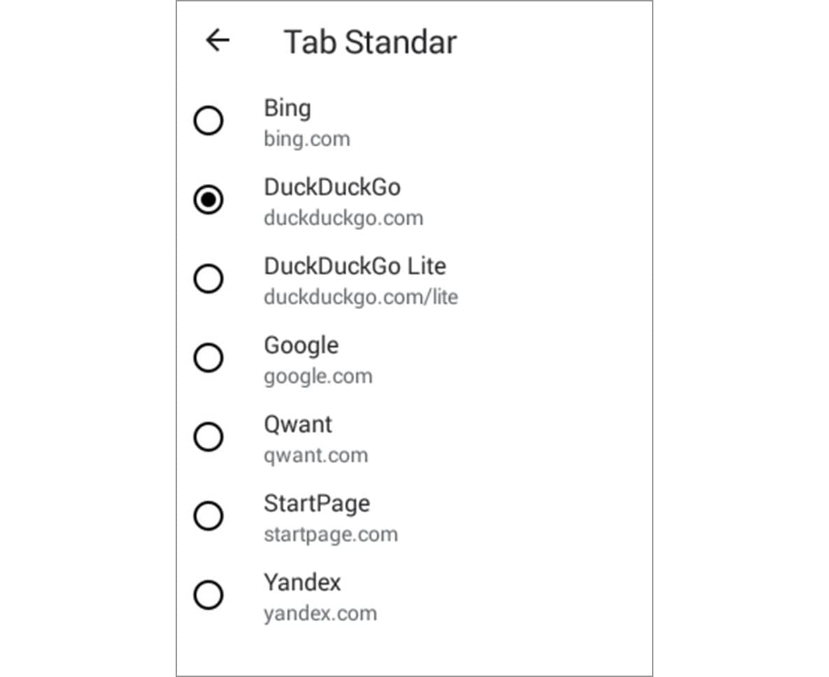The image size is (829, 677).
Task: Select the Bing radio button
Action: click(208, 121)
